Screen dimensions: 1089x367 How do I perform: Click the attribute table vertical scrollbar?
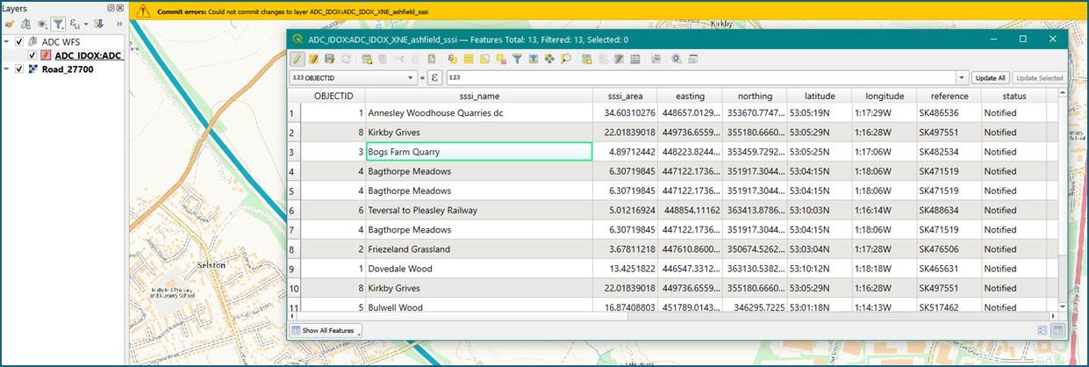1061,198
